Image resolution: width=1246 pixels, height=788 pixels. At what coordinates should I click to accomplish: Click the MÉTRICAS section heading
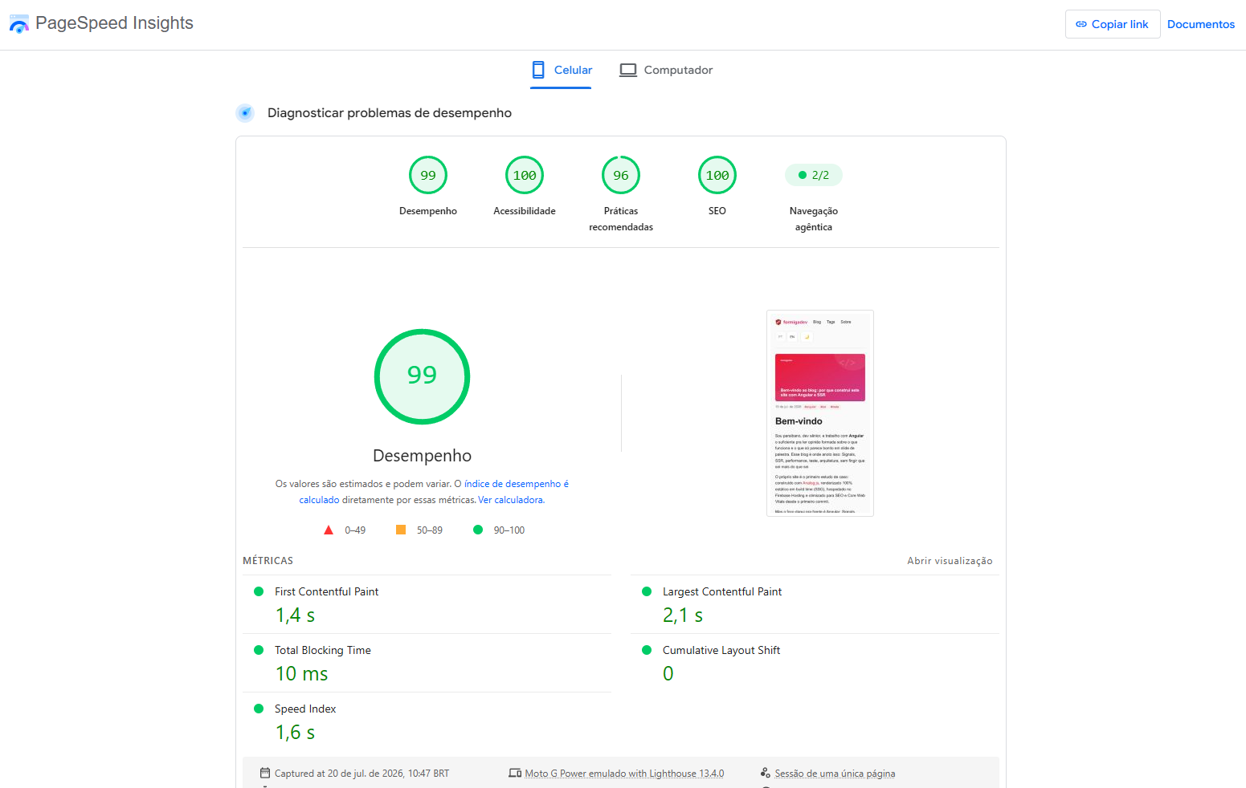(x=268, y=561)
